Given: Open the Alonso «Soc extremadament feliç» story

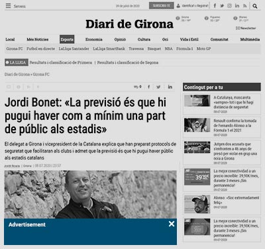Looking at the screenshot, I should tap(237, 200).
